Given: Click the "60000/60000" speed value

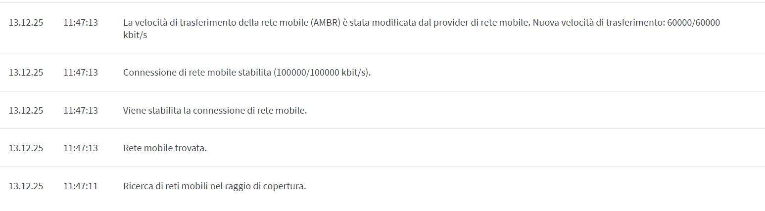Looking at the screenshot, I should pos(693,23).
